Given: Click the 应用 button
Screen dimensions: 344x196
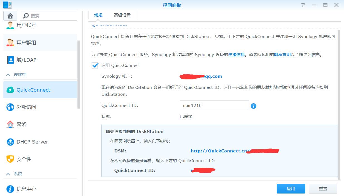Looking at the screenshot, I should (x=291, y=189).
